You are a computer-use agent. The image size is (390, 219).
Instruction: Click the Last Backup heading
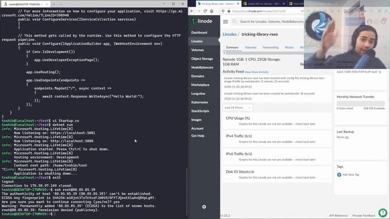346,132
